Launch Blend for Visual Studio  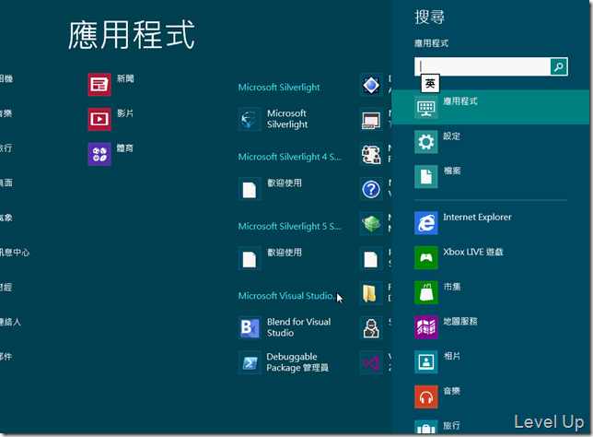tap(250, 328)
